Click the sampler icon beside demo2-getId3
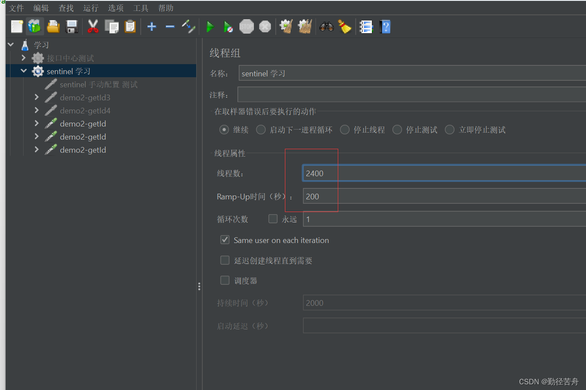 point(51,97)
